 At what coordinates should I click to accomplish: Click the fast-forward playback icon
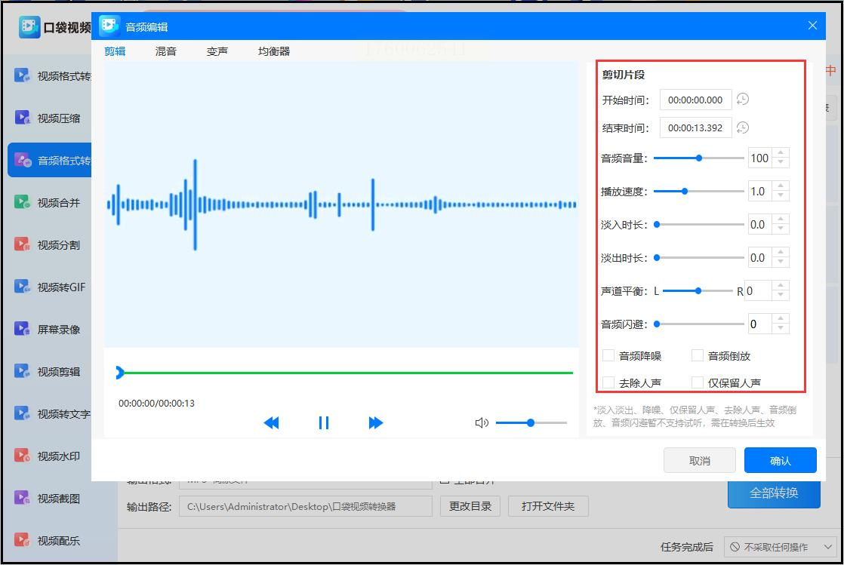point(376,423)
